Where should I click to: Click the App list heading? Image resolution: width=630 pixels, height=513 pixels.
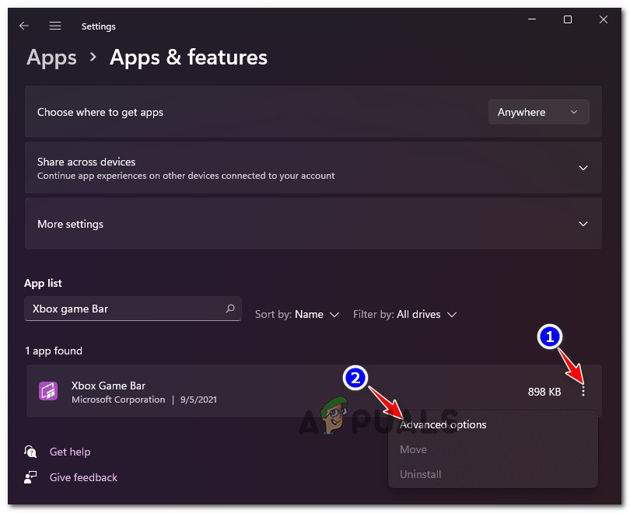click(x=43, y=283)
